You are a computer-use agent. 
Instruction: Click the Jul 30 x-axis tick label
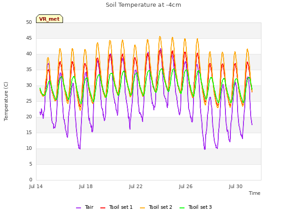click(x=236, y=186)
